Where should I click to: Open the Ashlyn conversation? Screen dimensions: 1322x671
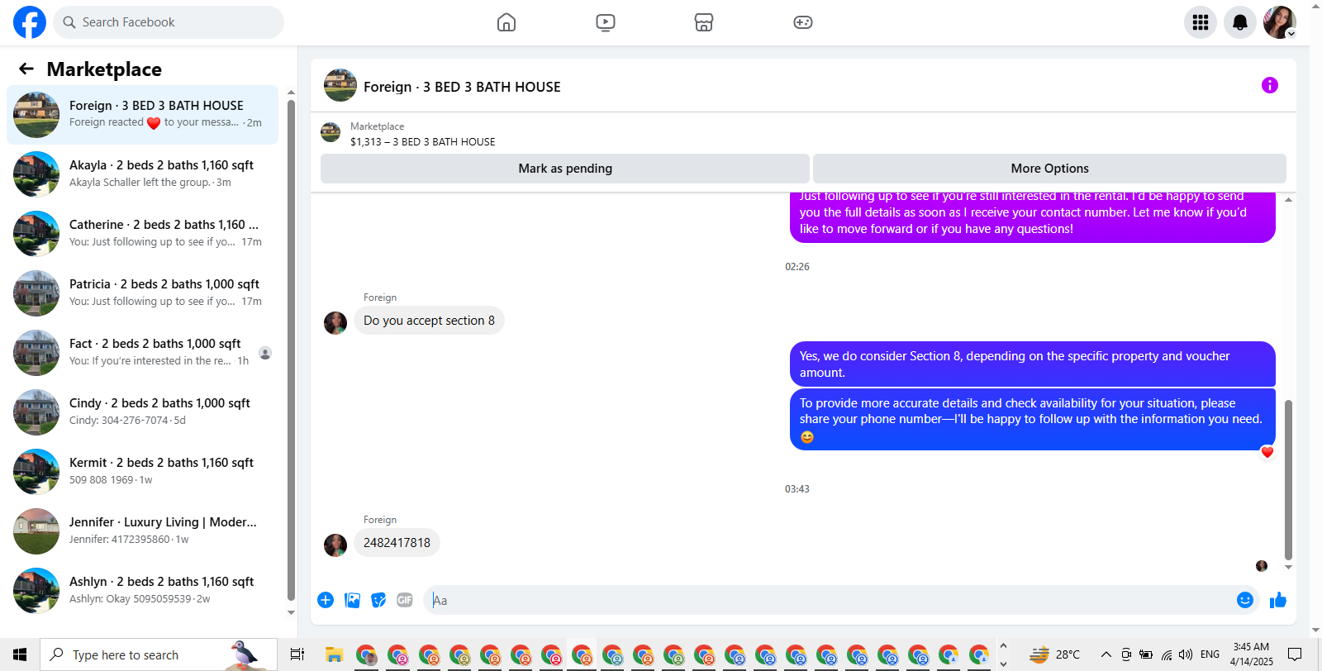coord(142,591)
